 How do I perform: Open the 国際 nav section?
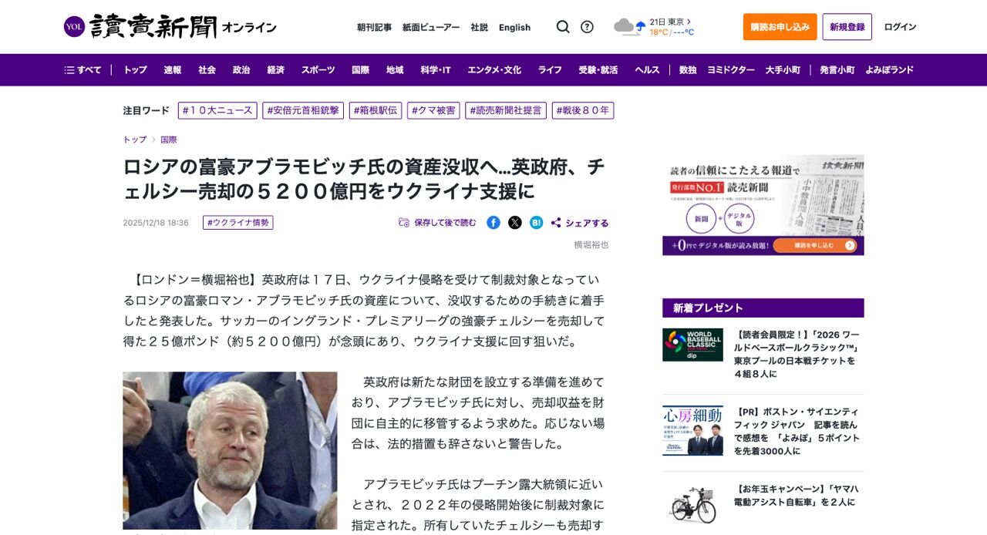(361, 70)
